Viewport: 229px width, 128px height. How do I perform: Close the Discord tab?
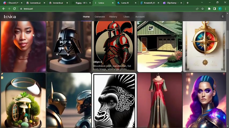22,3
